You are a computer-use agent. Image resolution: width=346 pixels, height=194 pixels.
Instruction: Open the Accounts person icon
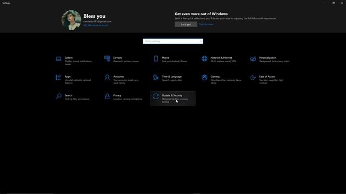[107, 78]
